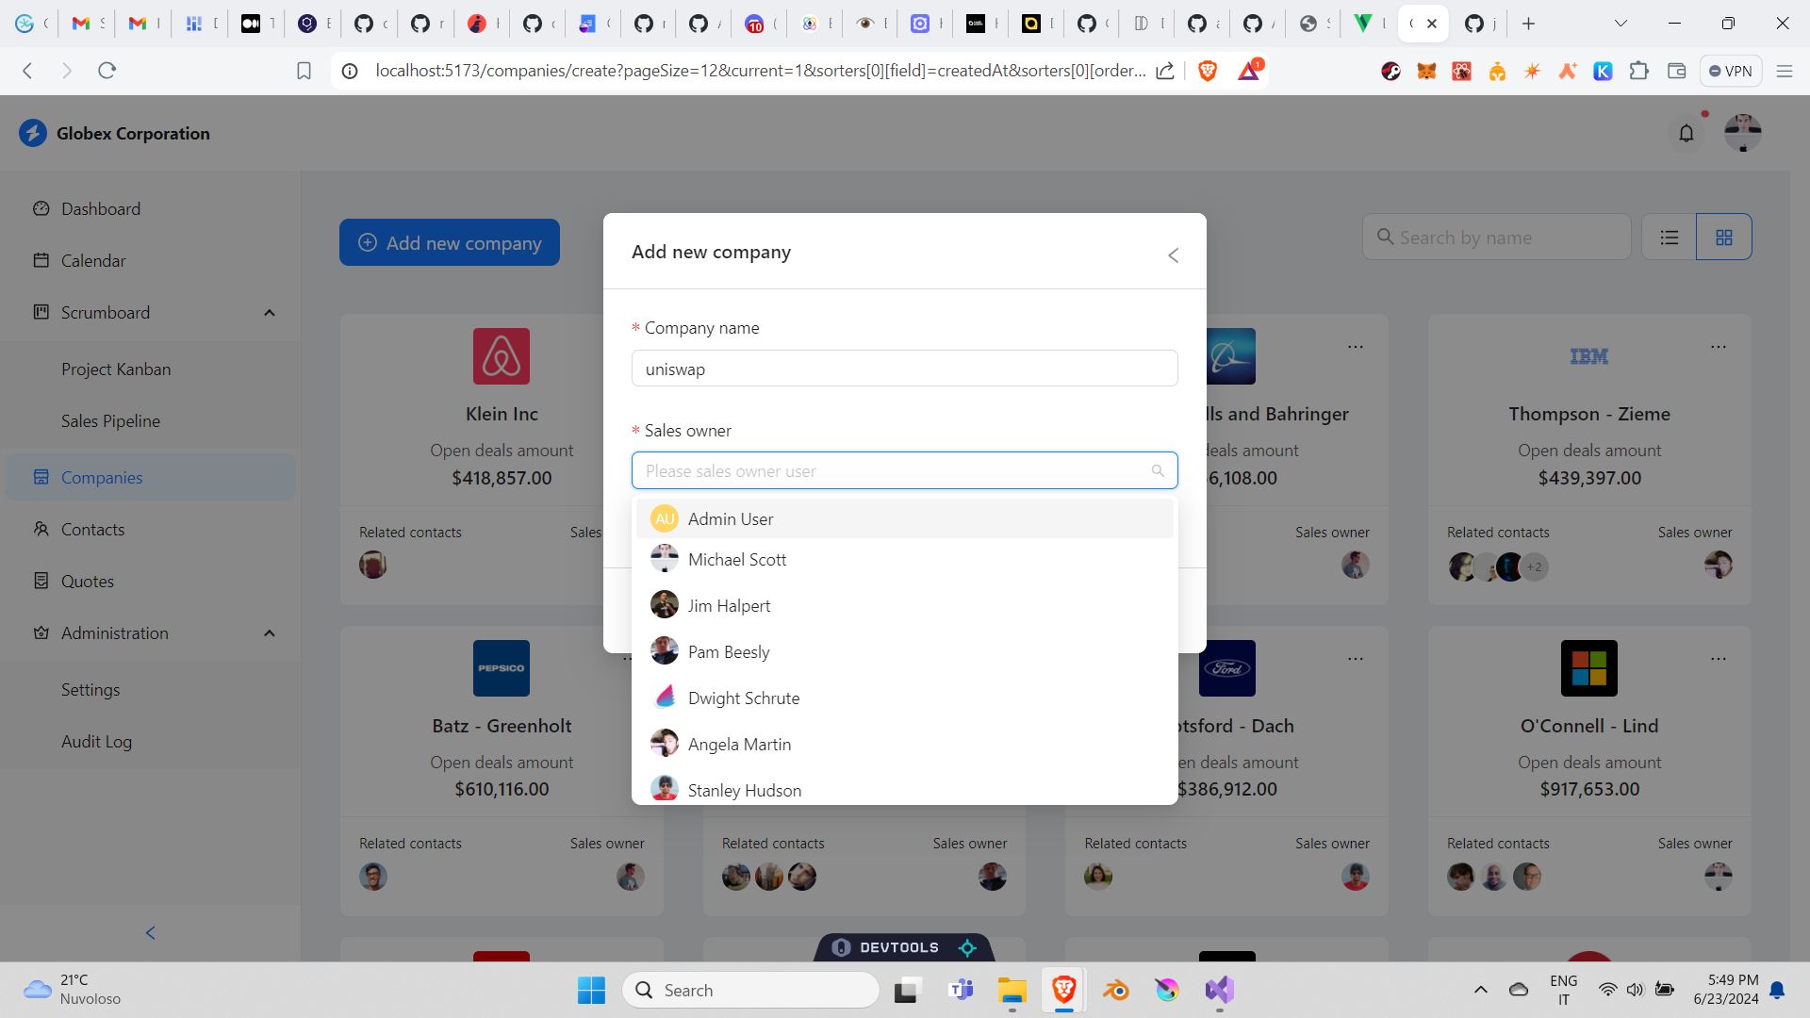Click the Add new company button

452,241
